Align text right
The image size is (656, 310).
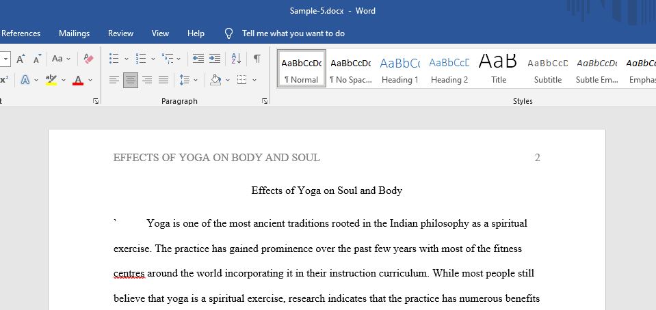pos(147,80)
